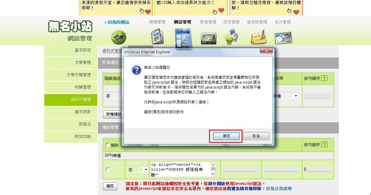Click the sort order field showing 0

pyautogui.click(x=317, y=169)
